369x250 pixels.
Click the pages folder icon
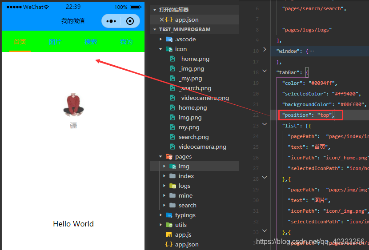point(169,156)
